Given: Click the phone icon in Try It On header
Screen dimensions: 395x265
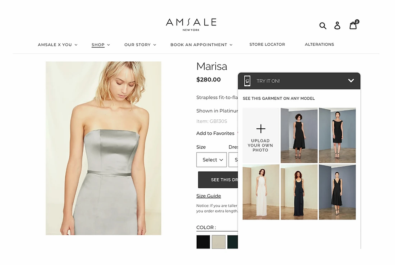Looking at the screenshot, I should tap(247, 81).
